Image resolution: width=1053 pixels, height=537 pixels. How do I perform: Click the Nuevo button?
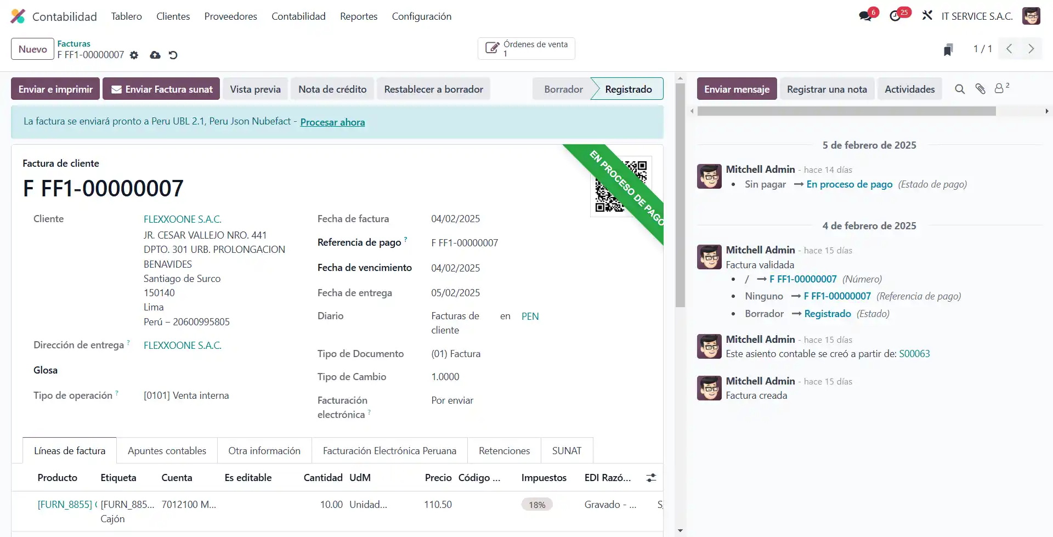pos(33,49)
